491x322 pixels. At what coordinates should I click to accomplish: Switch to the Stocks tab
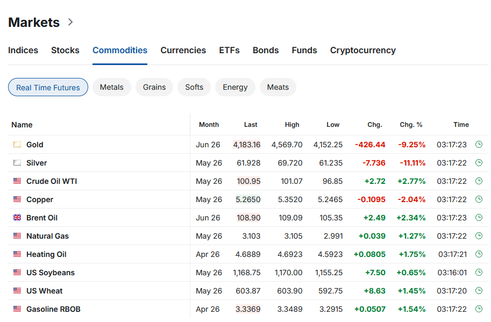(65, 51)
